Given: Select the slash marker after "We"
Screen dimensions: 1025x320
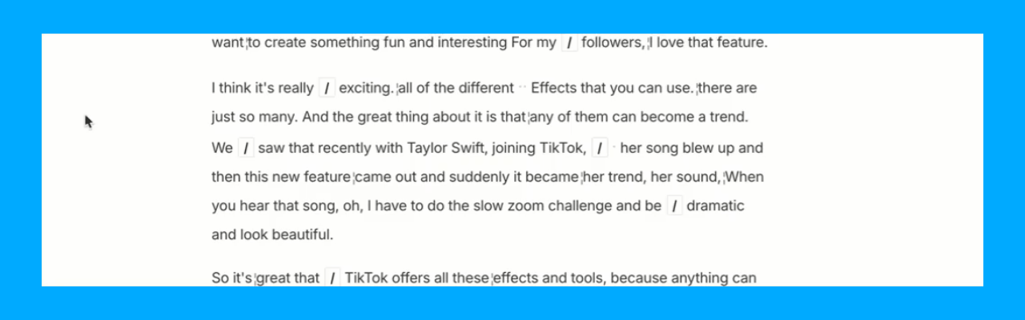Looking at the screenshot, I should pyautogui.click(x=246, y=148).
